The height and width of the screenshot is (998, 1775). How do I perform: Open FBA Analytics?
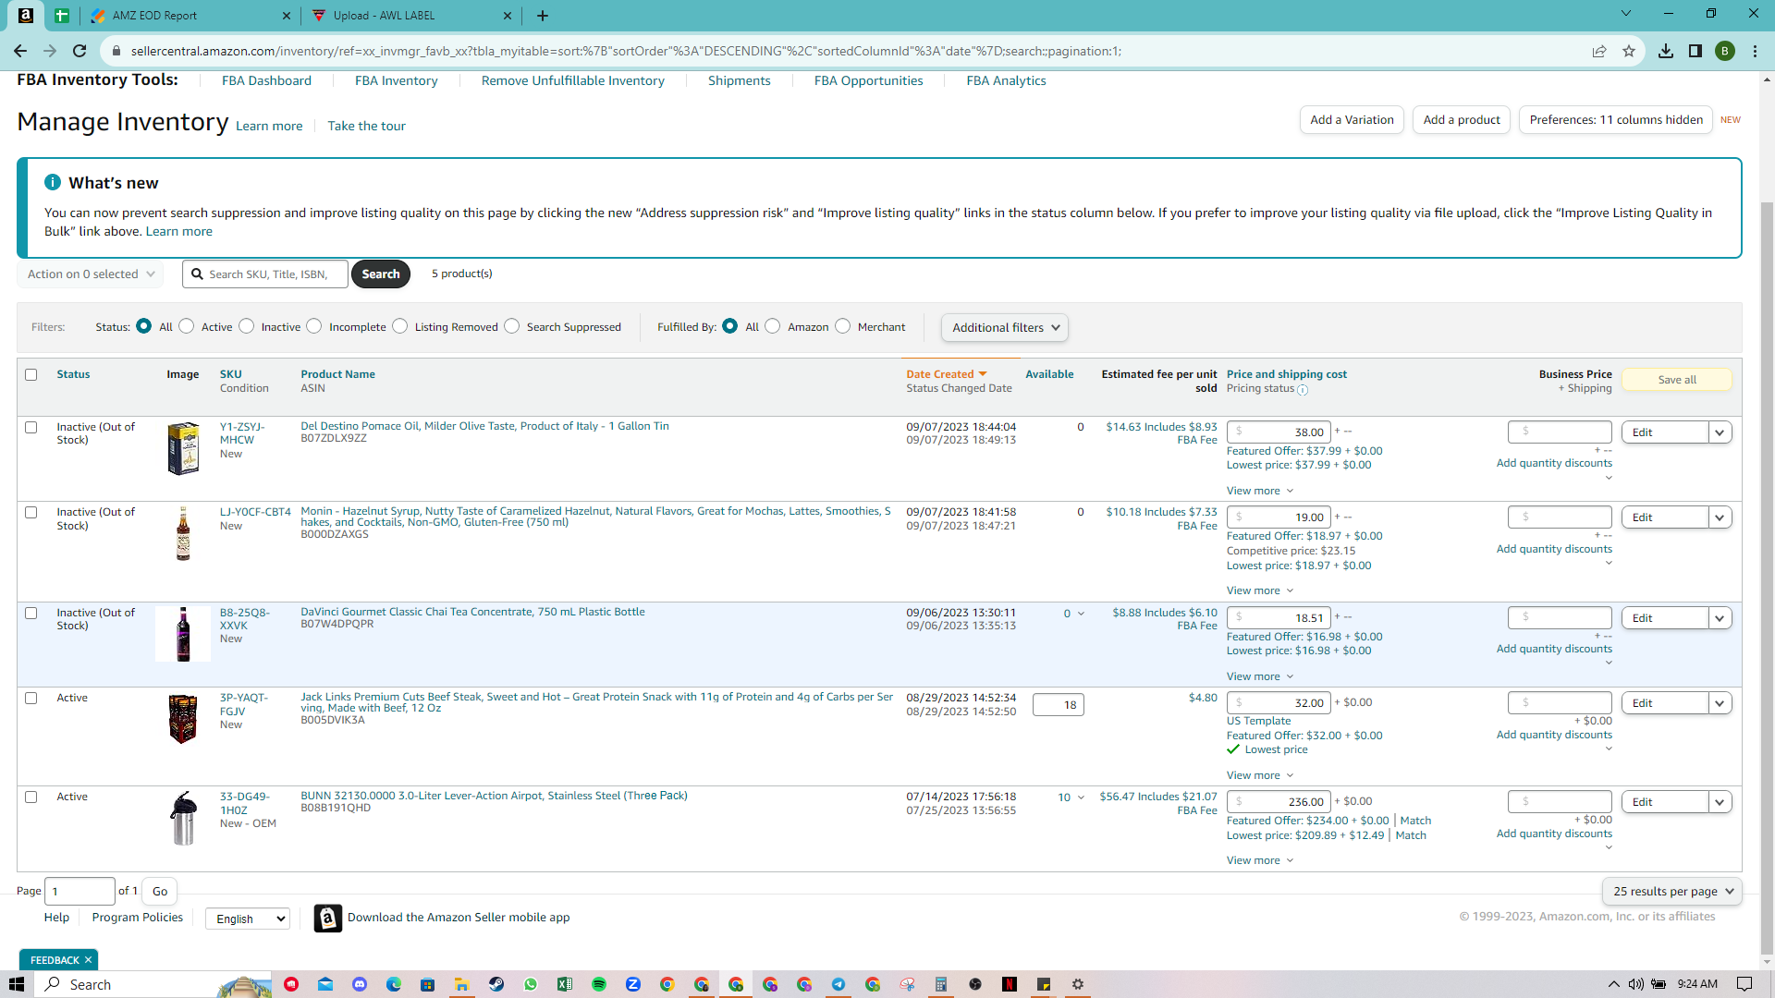1007,80
